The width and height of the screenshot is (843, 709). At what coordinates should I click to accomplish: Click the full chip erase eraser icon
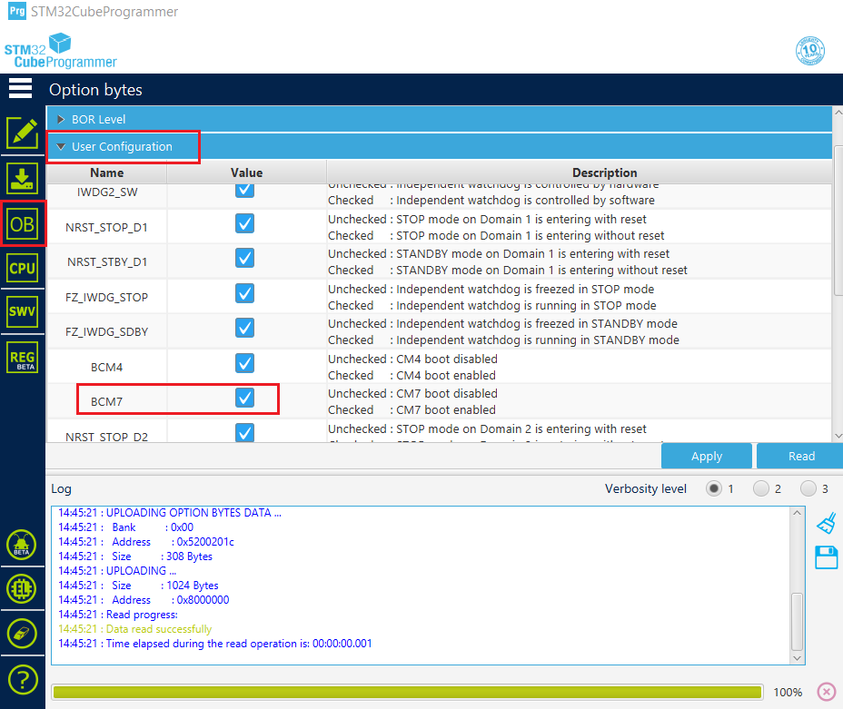click(x=22, y=634)
